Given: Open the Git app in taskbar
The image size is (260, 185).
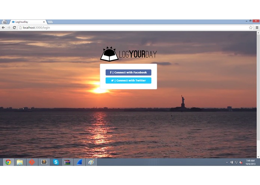Looking at the screenshot, I should 32,162.
